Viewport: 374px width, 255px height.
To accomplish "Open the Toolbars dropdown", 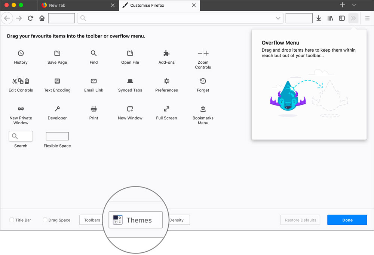I will click(91, 220).
